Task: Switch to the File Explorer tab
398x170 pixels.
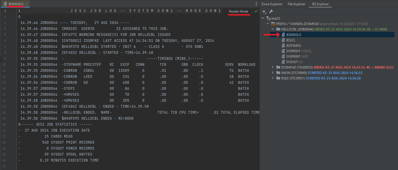Action: pyautogui.click(x=296, y=4)
